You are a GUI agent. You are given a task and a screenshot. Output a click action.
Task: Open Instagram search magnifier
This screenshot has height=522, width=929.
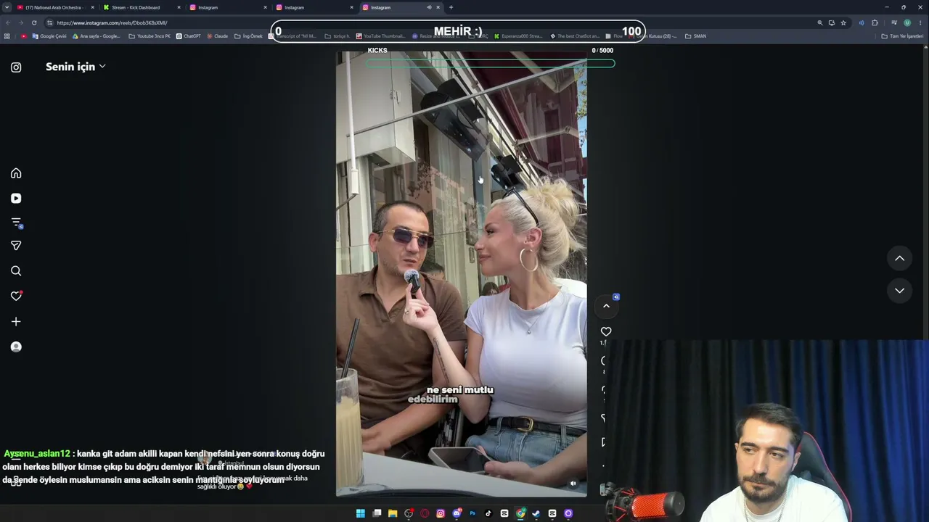pyautogui.click(x=16, y=271)
